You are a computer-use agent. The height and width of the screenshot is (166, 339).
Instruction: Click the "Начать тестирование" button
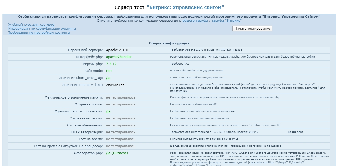[252, 28]
